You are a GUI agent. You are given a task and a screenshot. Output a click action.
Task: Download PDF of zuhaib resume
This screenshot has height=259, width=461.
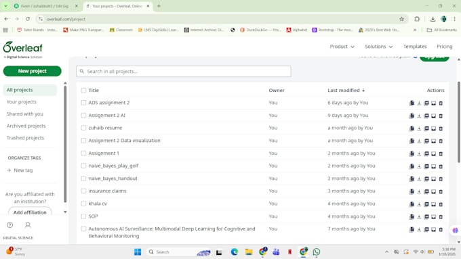[426, 128]
